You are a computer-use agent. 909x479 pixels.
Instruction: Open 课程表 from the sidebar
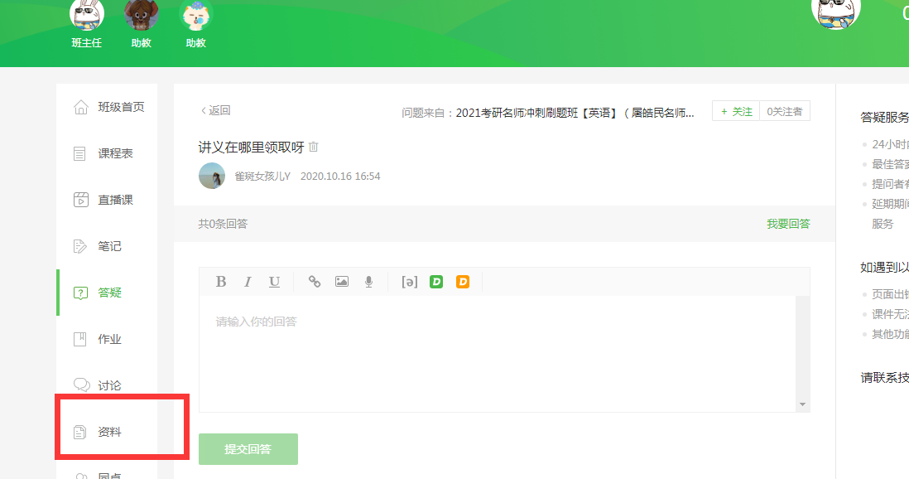[x=115, y=153]
